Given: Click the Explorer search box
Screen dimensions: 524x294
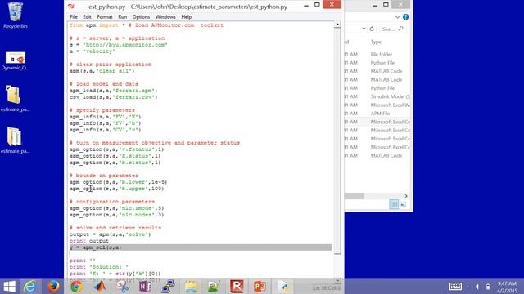Looking at the screenshot, I should point(393,29).
